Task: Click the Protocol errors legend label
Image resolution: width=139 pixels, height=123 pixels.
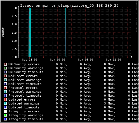Action: (x=23, y=88)
